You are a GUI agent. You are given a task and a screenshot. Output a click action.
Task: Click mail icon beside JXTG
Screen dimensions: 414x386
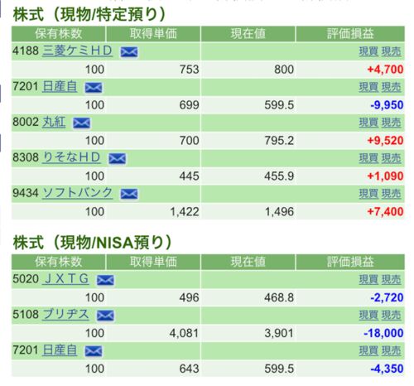click(105, 280)
